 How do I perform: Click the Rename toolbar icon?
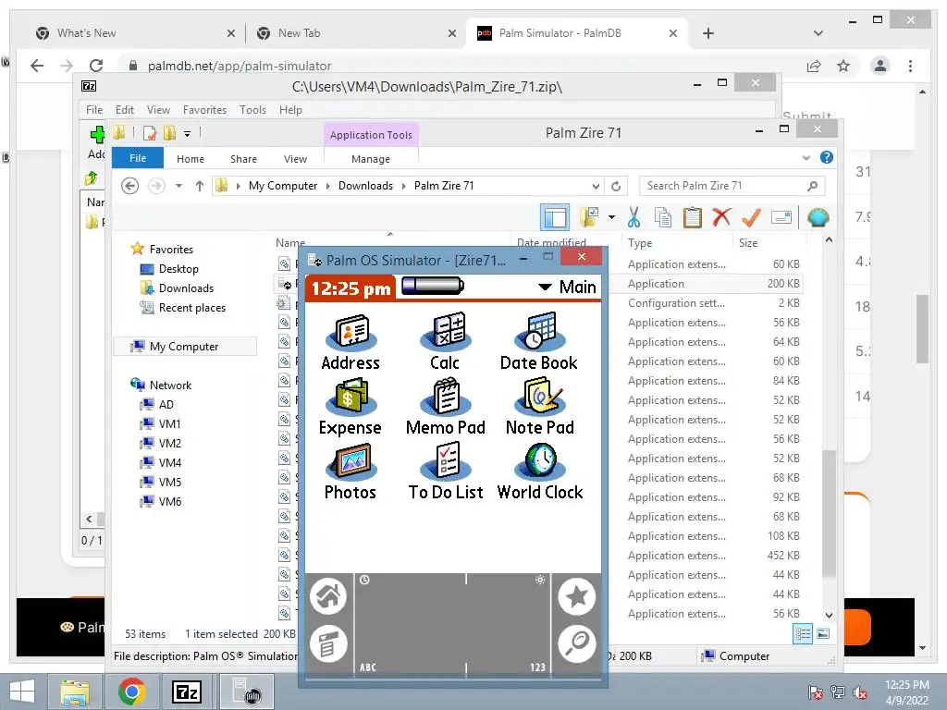tap(781, 217)
